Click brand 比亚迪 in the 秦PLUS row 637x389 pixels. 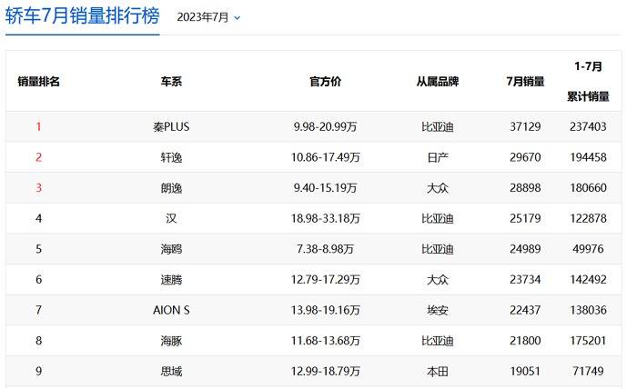438,127
